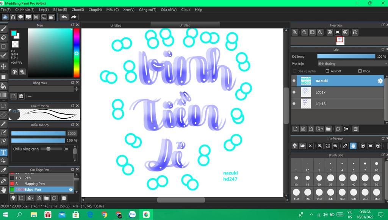The height and width of the screenshot is (220, 388).
Task: Select the Eyedropper tool
Action: tap(3, 181)
